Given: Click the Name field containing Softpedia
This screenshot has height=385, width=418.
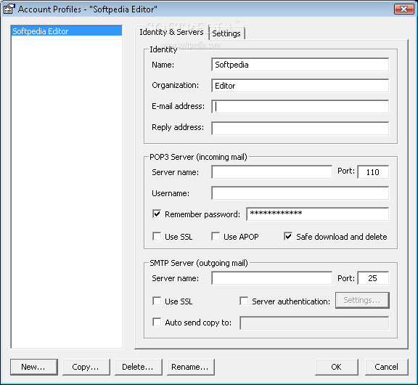Looking at the screenshot, I should (300, 65).
